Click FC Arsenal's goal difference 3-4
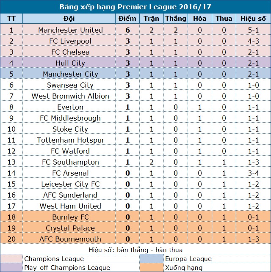 (253, 173)
